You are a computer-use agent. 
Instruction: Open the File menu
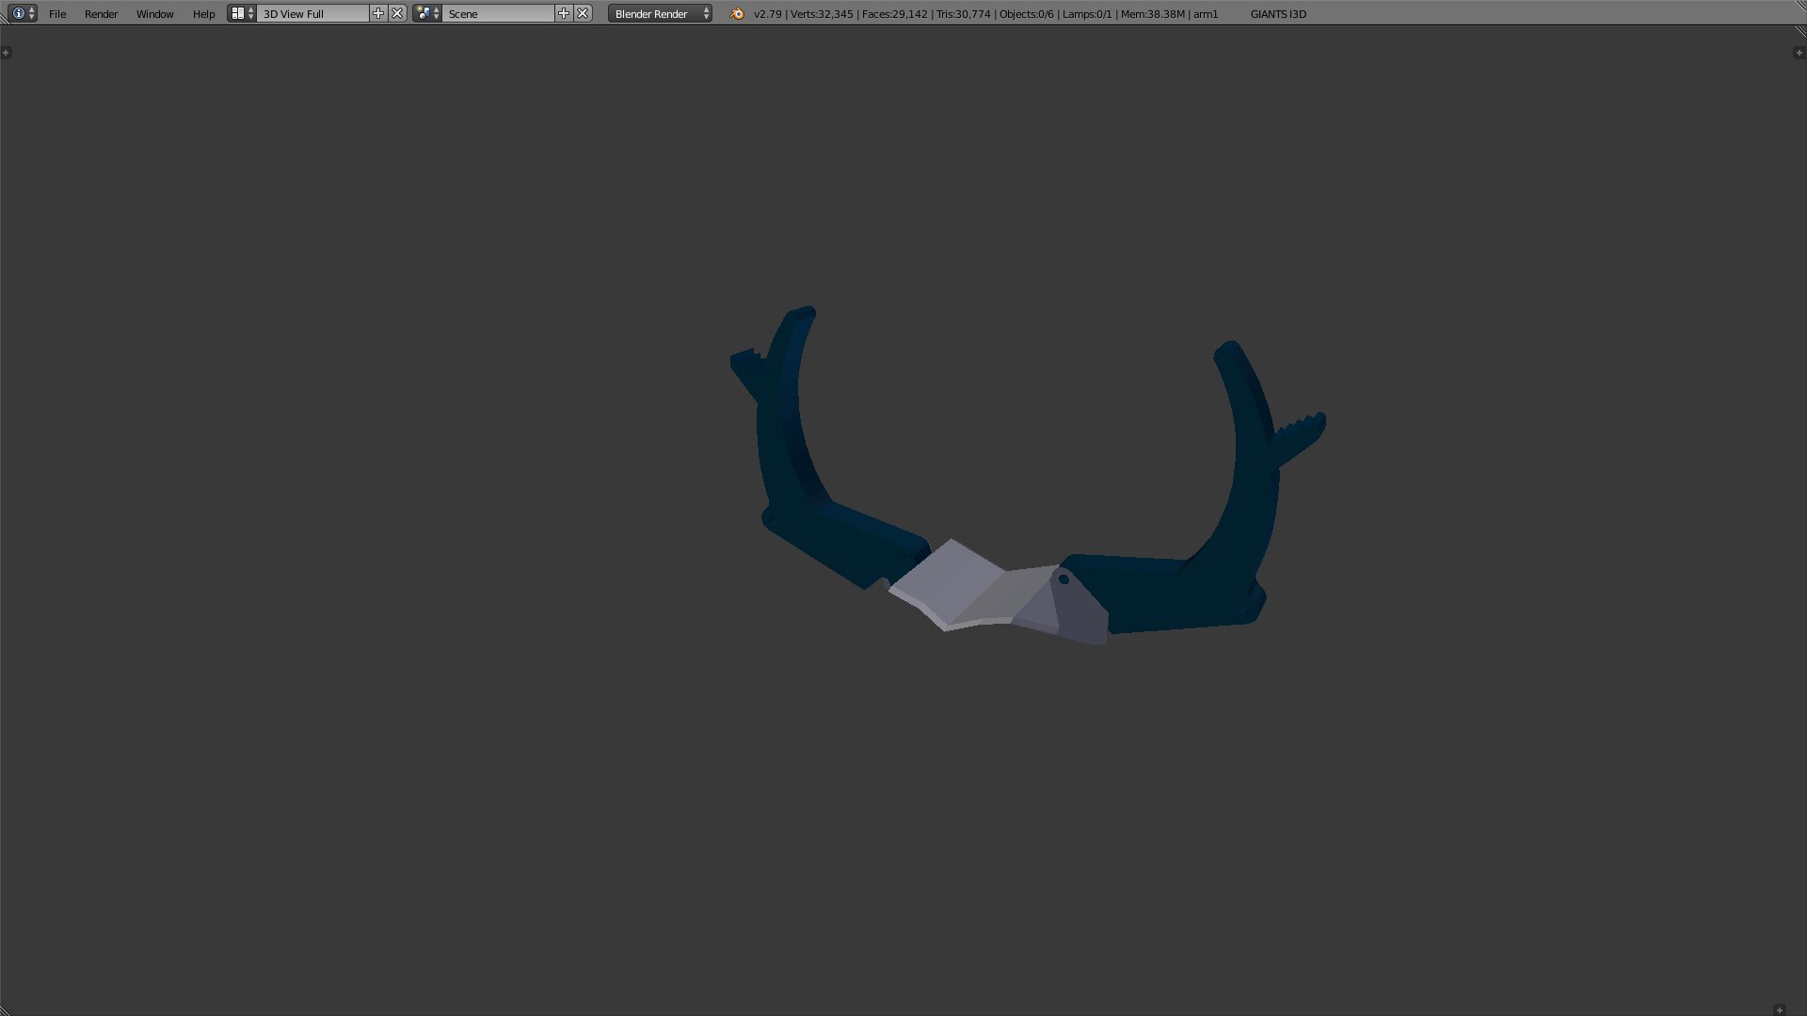[x=57, y=13]
